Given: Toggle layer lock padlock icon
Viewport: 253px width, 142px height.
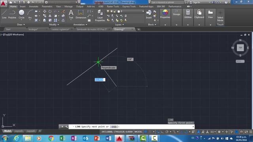Looking at the screenshot, I should click(115, 11).
